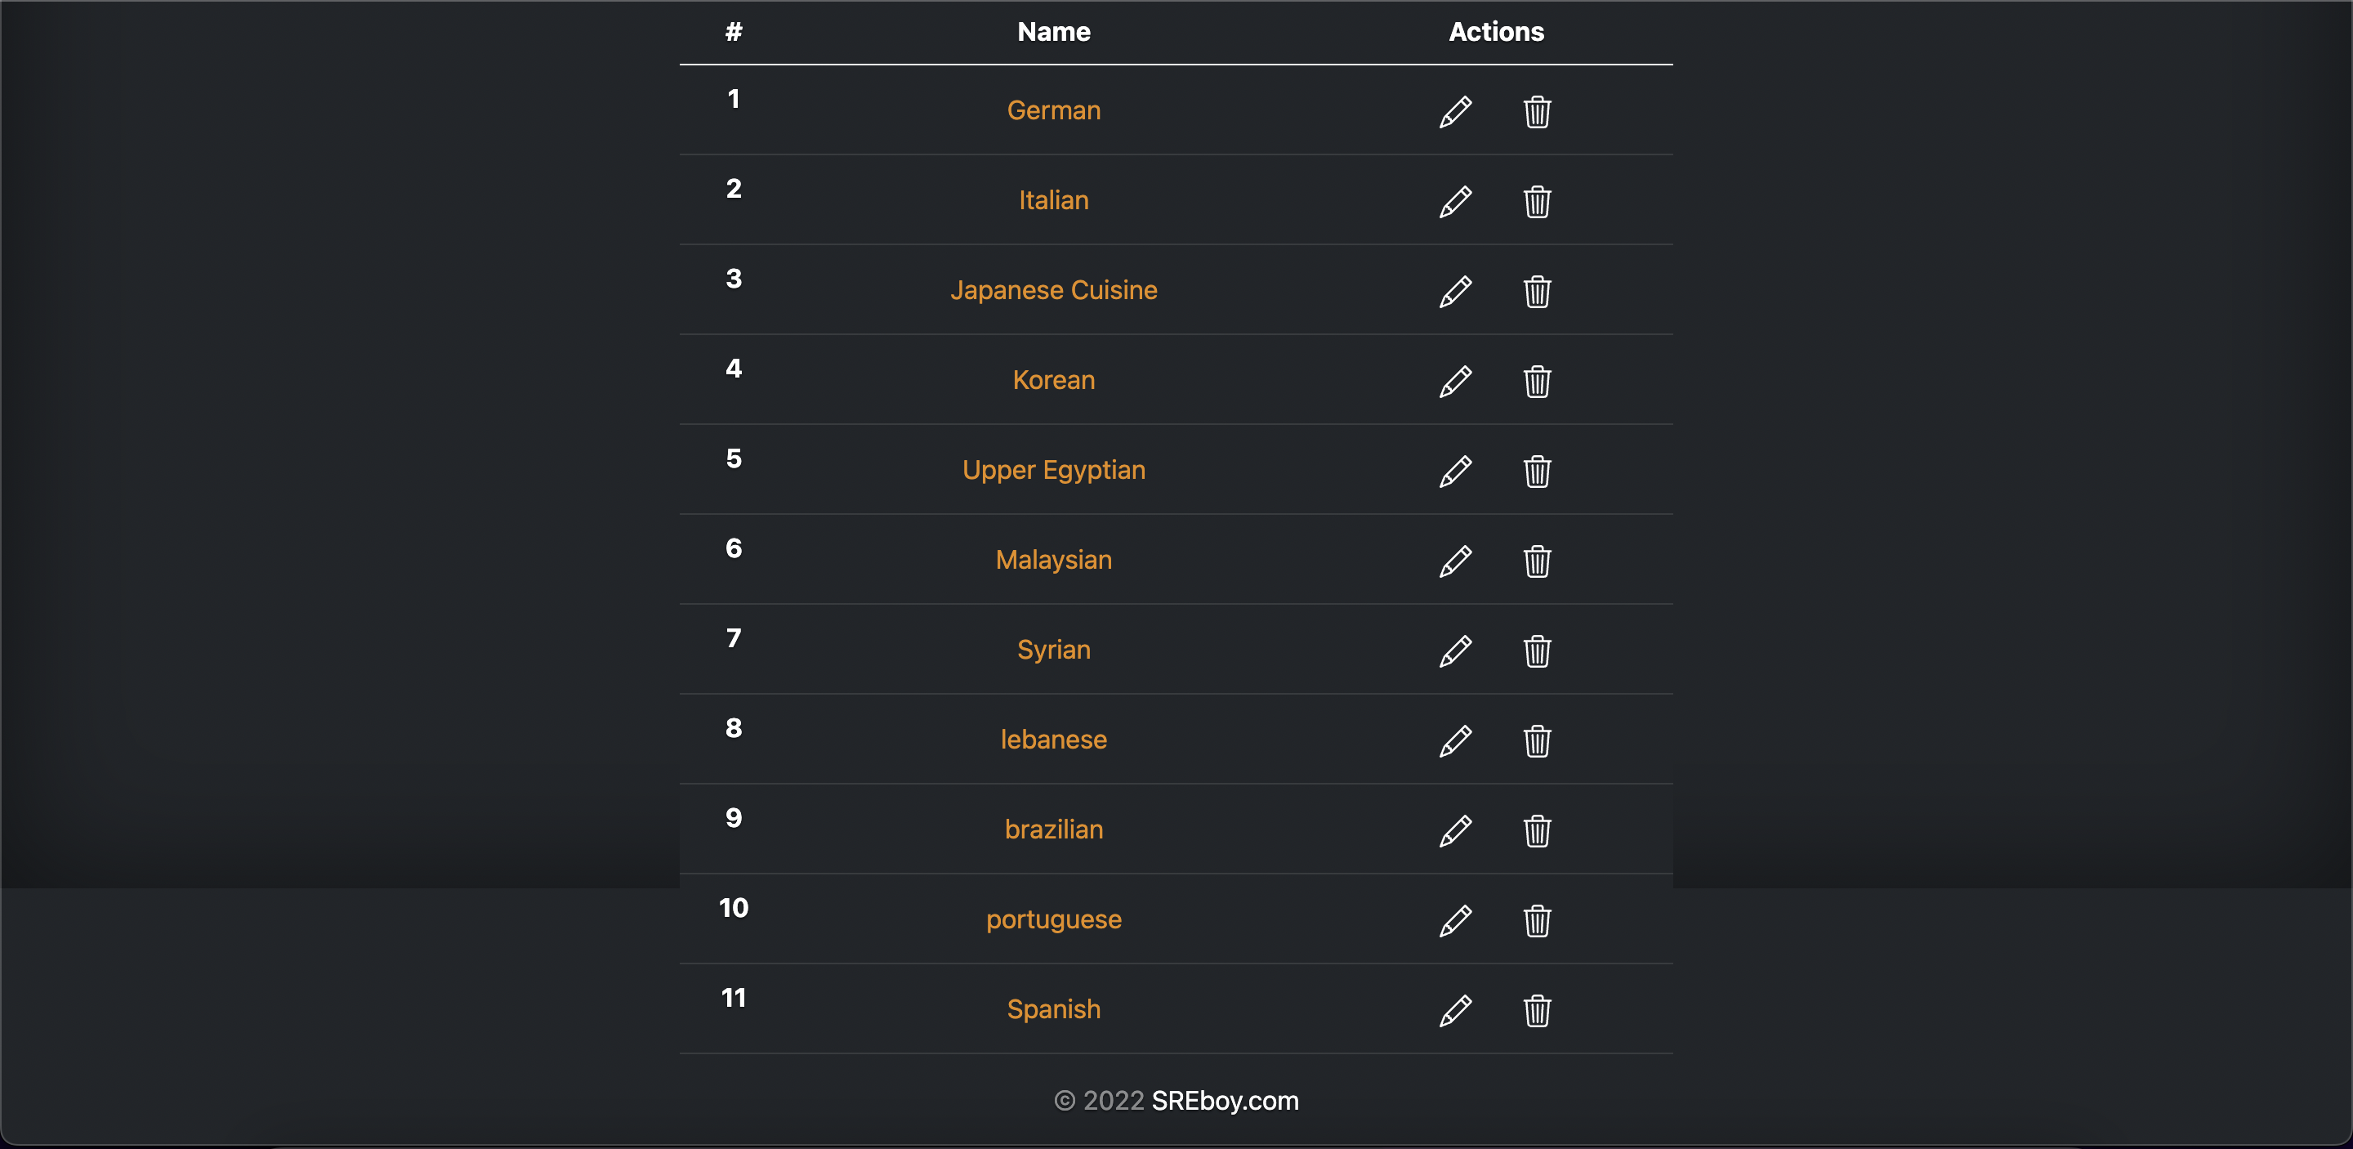
Task: Open the Upper Egyptian link
Action: 1053,471
